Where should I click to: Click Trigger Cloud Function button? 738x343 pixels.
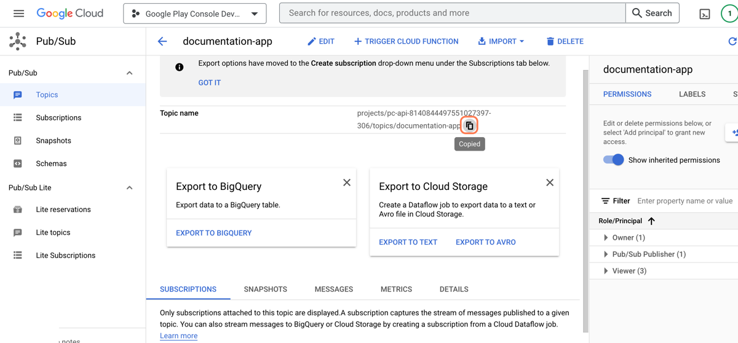click(x=406, y=41)
